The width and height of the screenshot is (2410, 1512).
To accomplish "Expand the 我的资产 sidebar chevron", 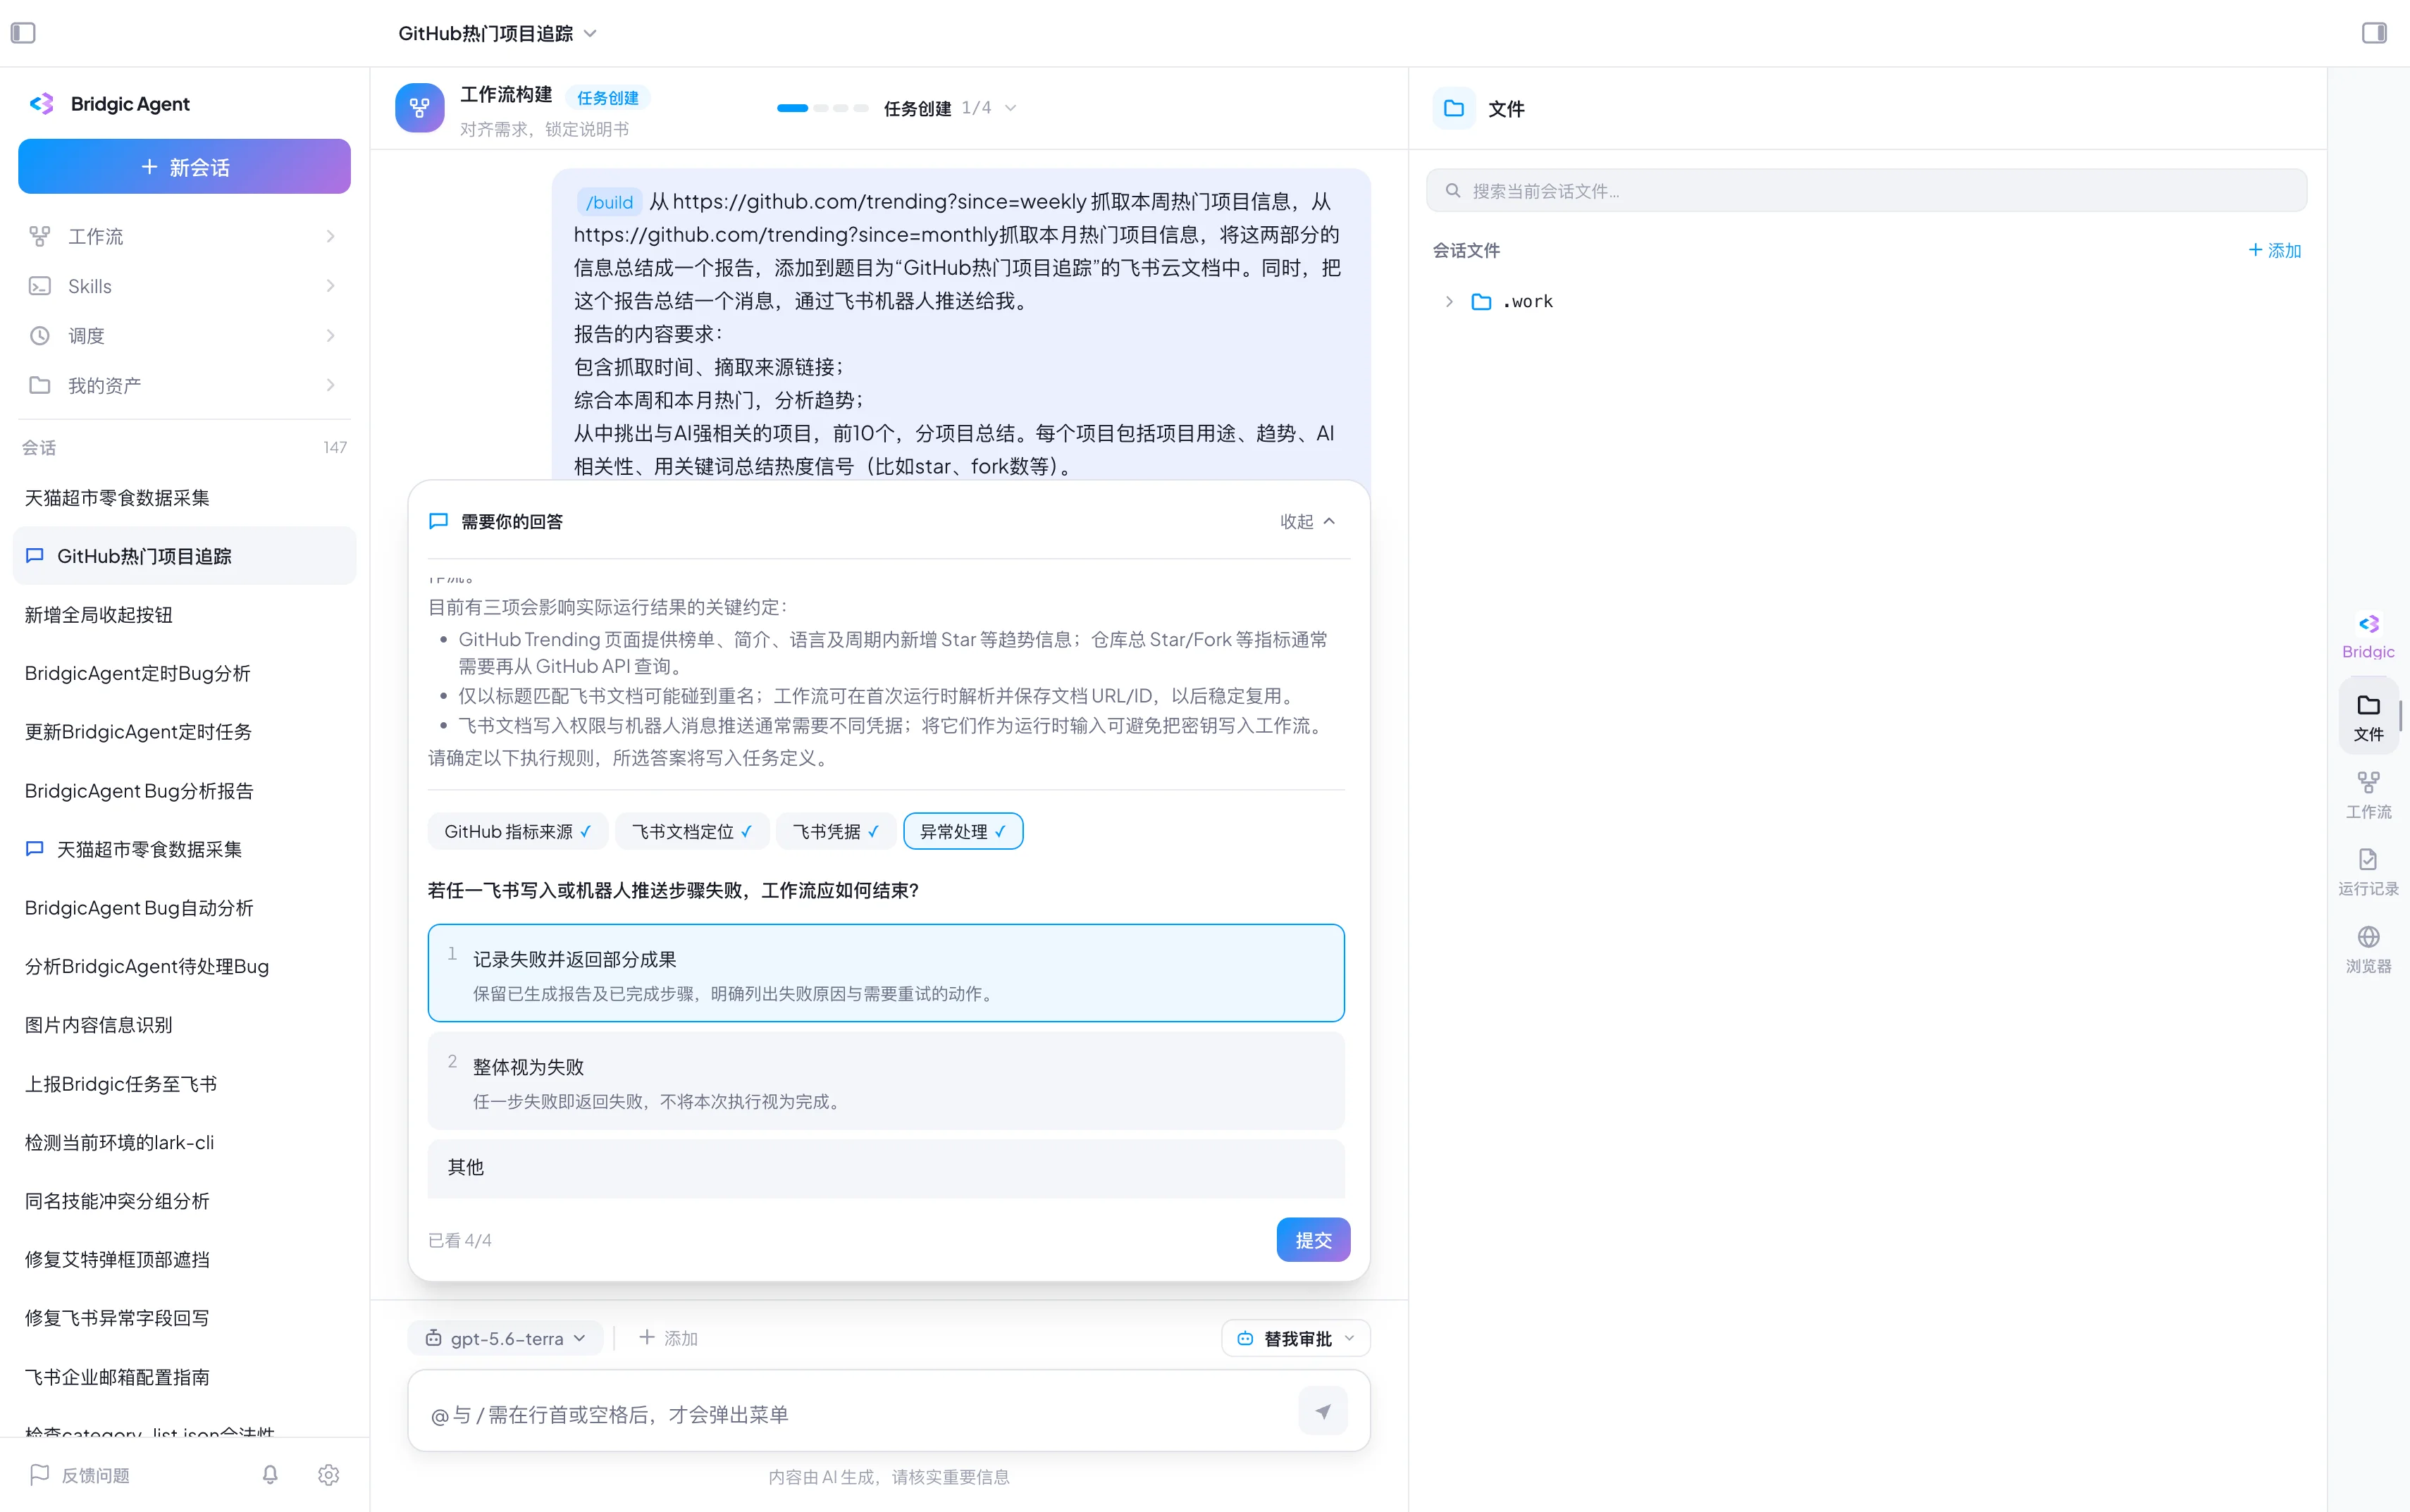I will click(x=330, y=385).
